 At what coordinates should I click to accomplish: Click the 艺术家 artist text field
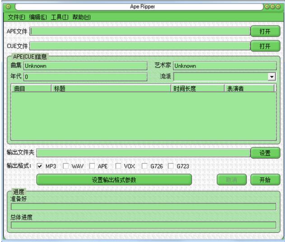[x=224, y=66]
